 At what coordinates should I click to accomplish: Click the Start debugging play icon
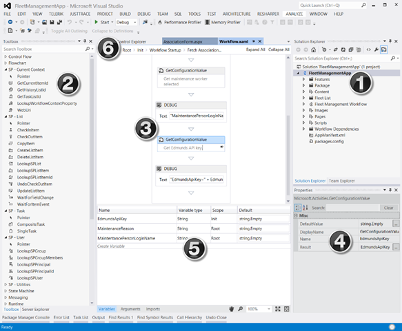(96, 22)
